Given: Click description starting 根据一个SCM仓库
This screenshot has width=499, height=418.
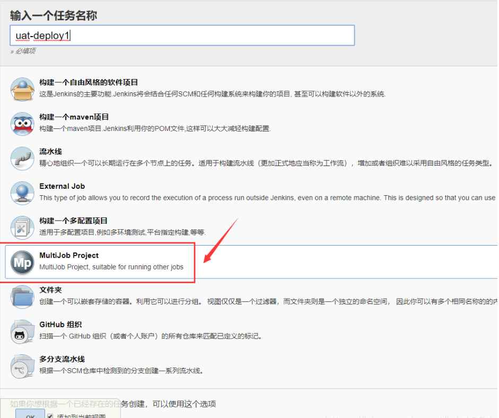Looking at the screenshot, I should 121,371.
